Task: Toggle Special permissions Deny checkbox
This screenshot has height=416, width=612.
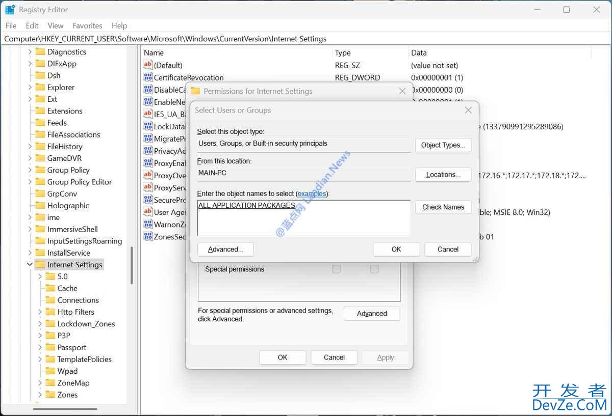Action: [374, 269]
